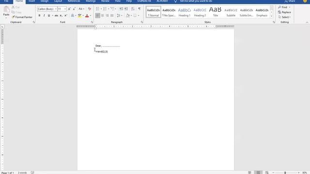Align text right
The image size is (310, 174).
[x=107, y=15]
